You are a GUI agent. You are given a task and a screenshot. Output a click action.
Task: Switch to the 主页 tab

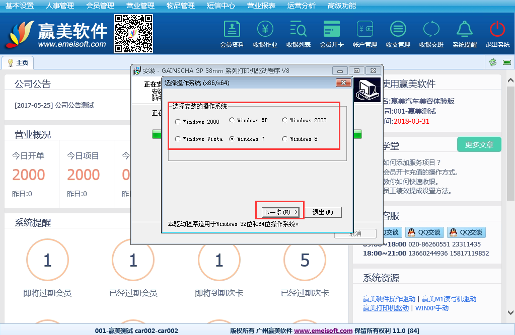click(18, 63)
